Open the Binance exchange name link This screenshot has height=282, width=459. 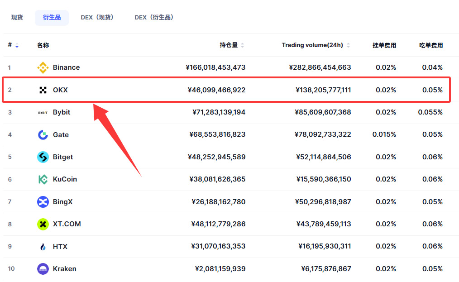pyautogui.click(x=66, y=67)
